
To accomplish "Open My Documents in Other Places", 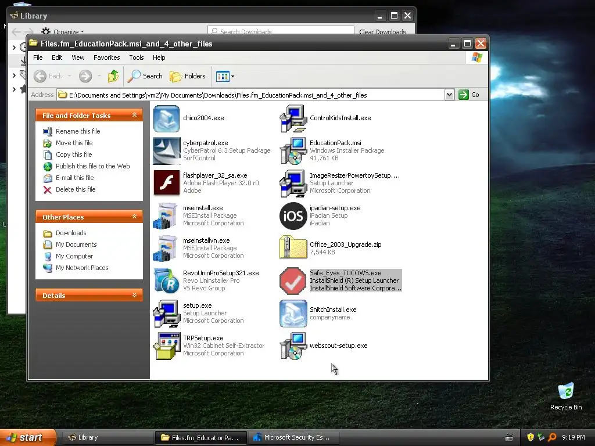I will pos(76,244).
